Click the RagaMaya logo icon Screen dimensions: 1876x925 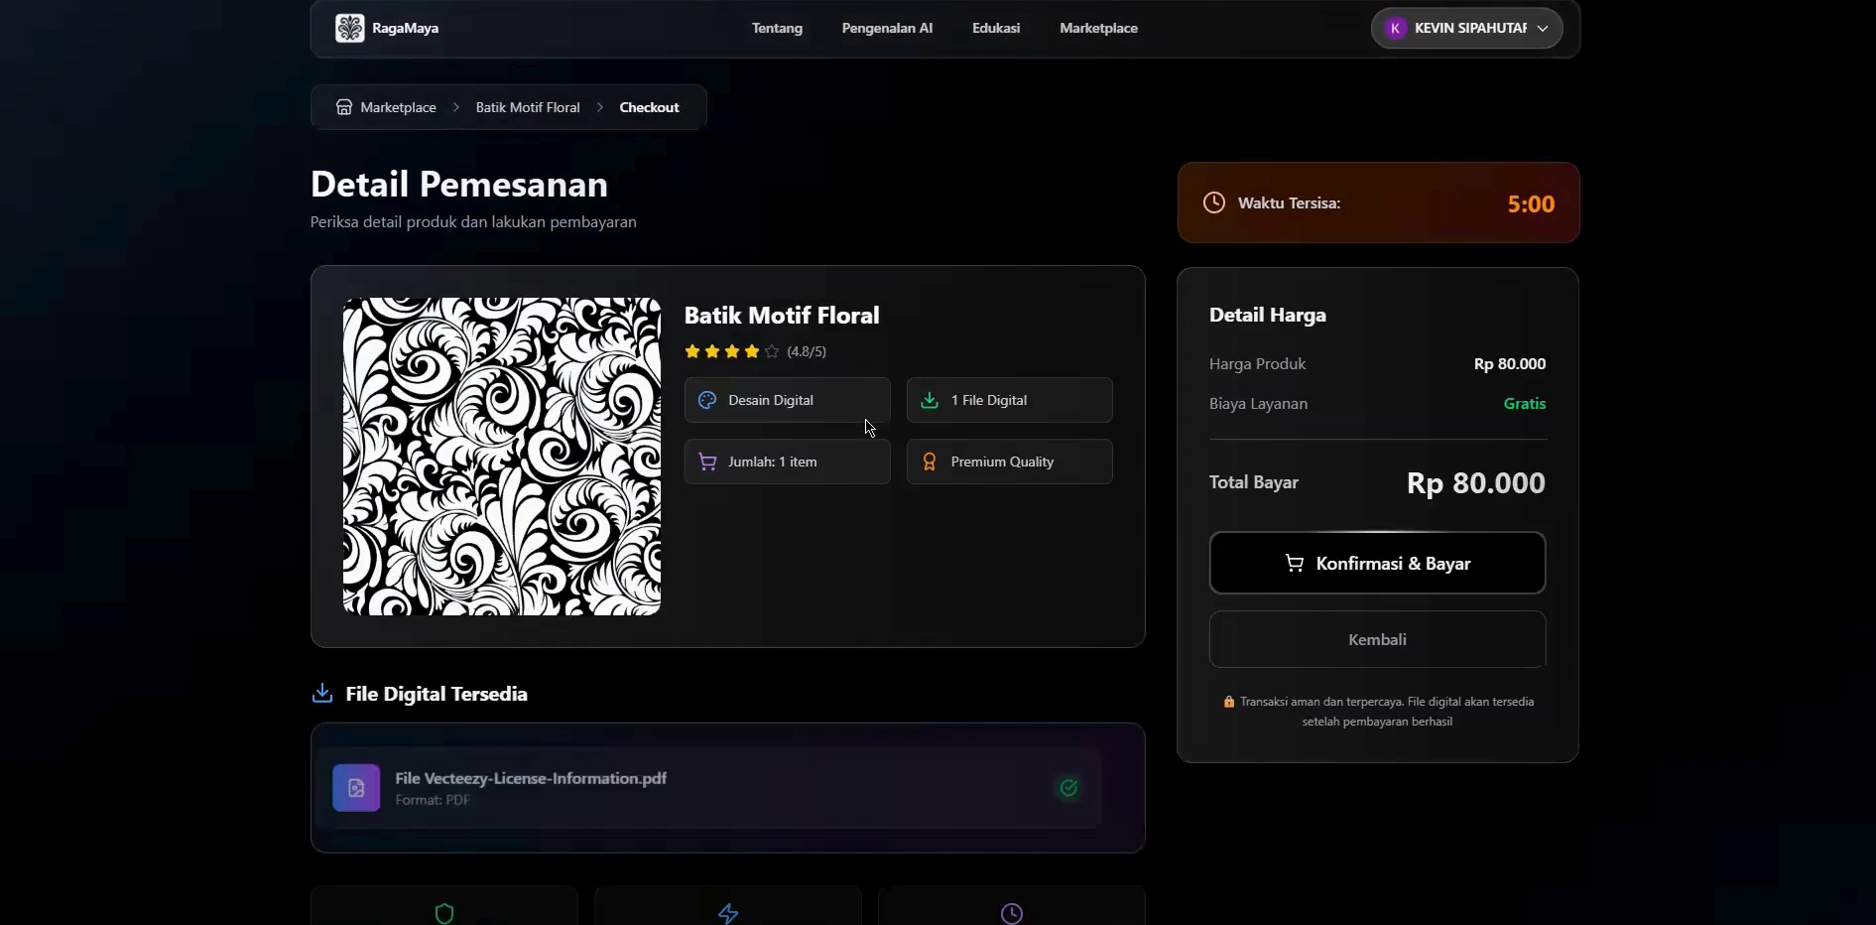pyautogui.click(x=348, y=28)
